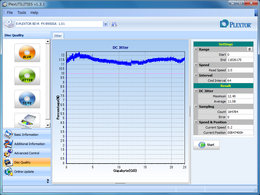Click the PlexUTILITIES title bar app icon
Viewport: 260px width, 195px height.
point(5,4)
